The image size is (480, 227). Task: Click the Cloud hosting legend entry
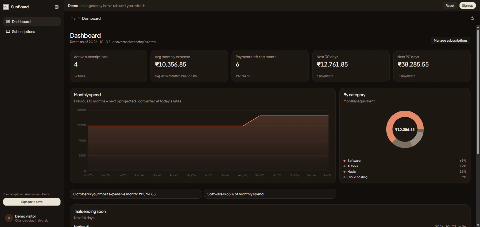405,177
